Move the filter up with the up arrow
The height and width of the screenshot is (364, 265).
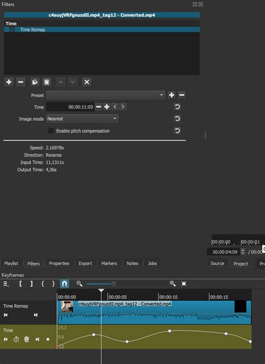click(61, 82)
